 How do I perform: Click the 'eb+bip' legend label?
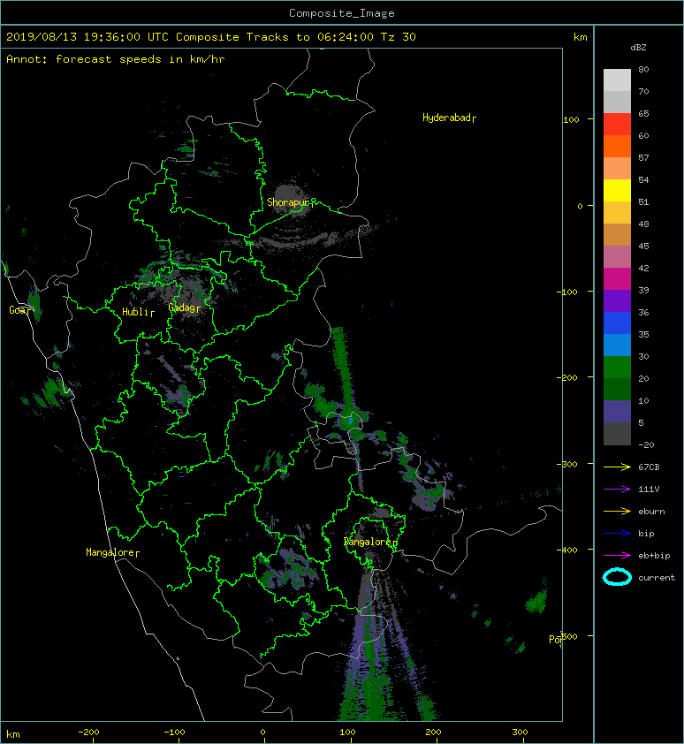pos(655,556)
